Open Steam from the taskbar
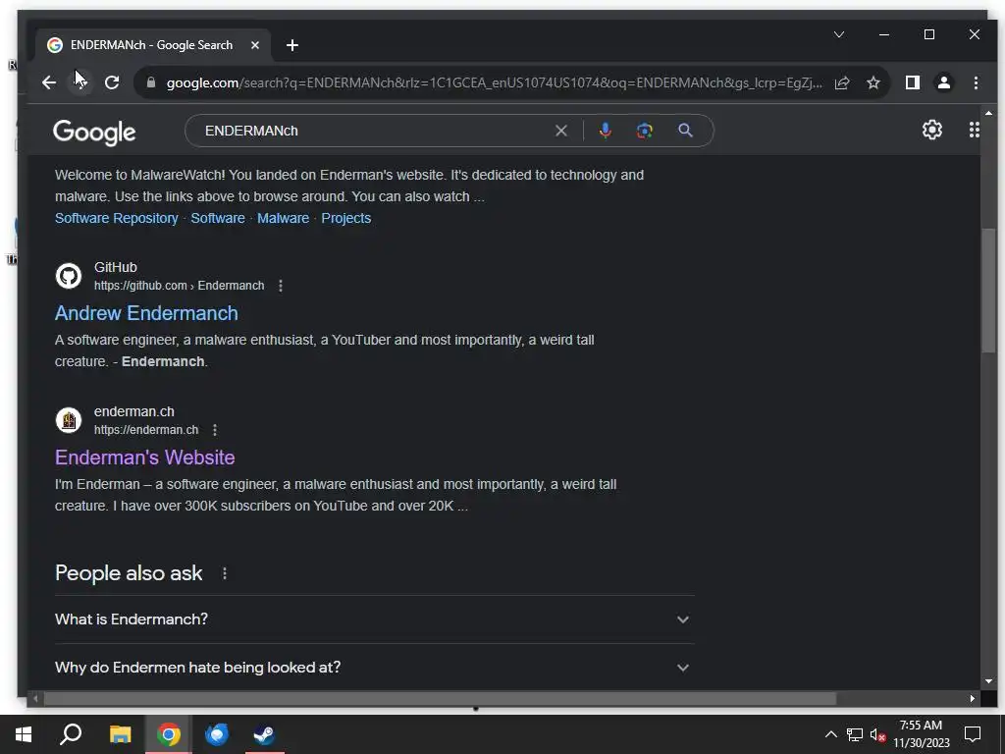Viewport: 1005px width, 754px height. pyautogui.click(x=264, y=734)
